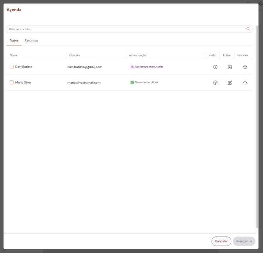Viewport: 263px width, 253px height.
Task: Select the Davi Batista checkbox
Action: click(12, 67)
